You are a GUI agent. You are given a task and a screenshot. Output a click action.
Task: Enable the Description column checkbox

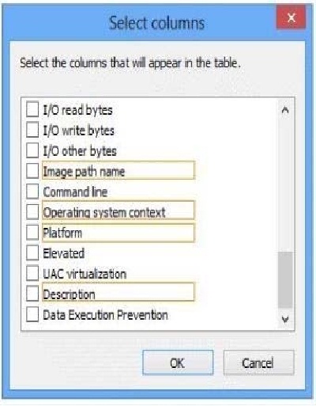(32, 294)
